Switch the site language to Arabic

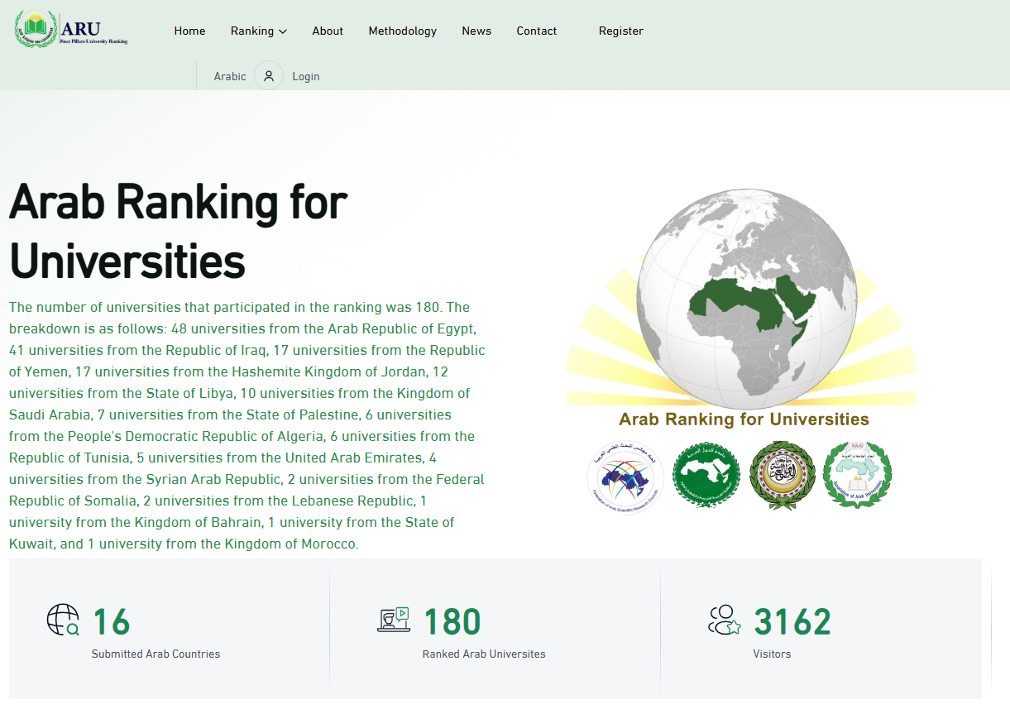click(x=230, y=76)
